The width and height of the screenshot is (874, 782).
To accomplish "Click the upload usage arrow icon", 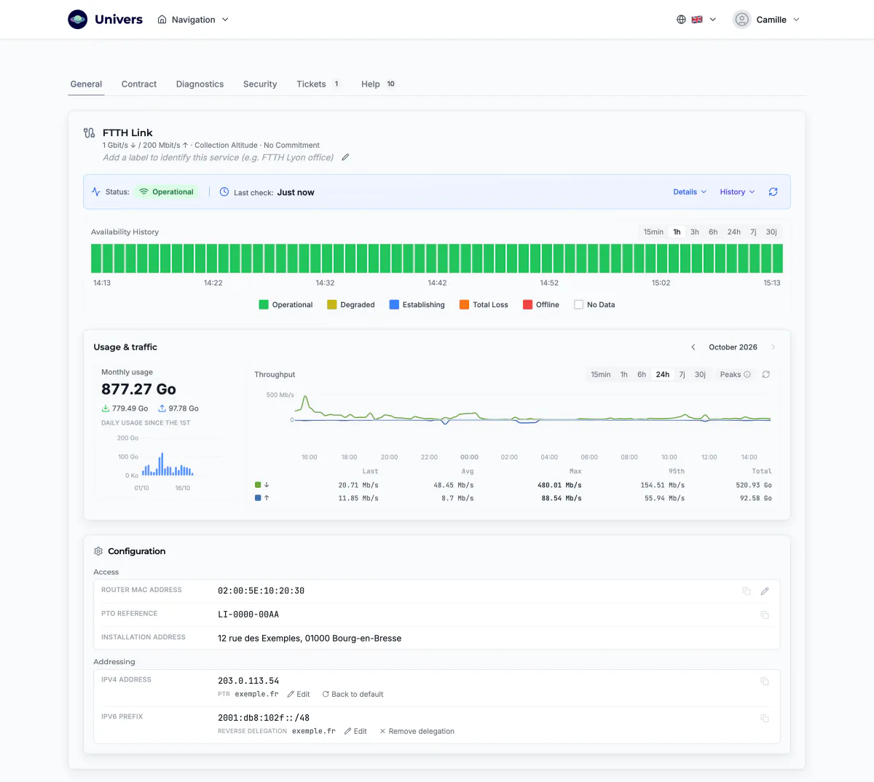I will 162,408.
